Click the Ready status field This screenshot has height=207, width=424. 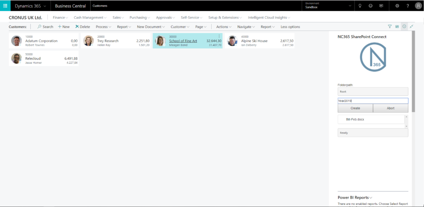tap(373, 133)
